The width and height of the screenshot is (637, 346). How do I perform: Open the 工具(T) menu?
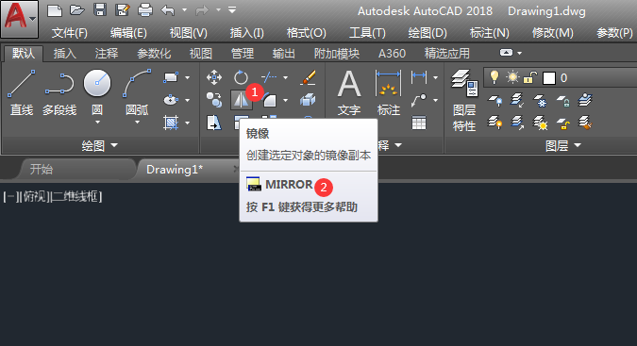click(x=367, y=33)
